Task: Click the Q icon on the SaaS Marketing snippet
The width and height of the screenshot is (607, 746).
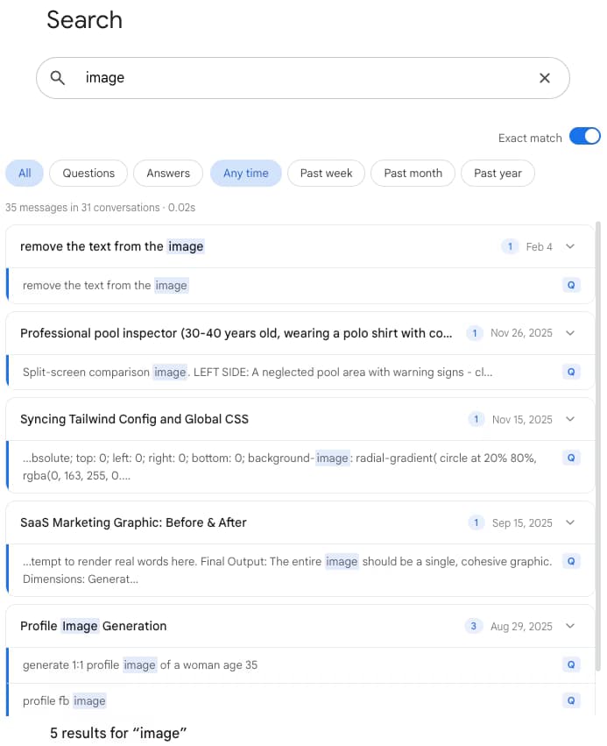Action: pos(571,561)
